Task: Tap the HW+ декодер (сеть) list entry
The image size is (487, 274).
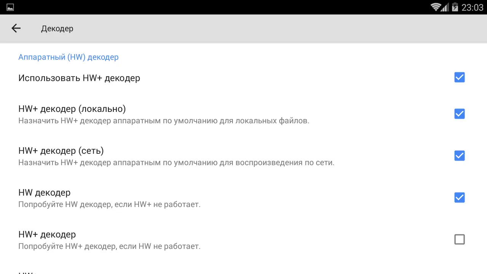Action: (x=61, y=151)
